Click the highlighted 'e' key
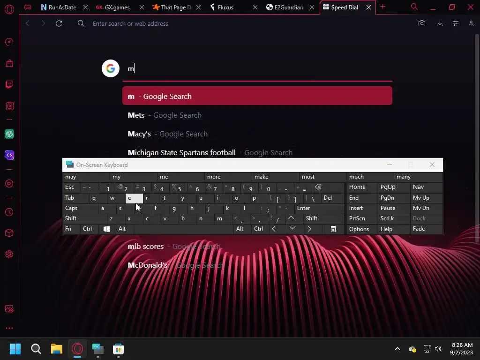The width and height of the screenshot is (480, 360). 134,198
